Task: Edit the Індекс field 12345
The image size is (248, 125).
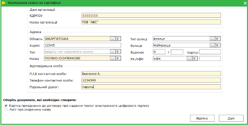Action: pyautogui.click(x=83, y=45)
